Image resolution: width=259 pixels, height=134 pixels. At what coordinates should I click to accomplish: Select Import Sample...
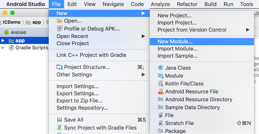point(178,56)
